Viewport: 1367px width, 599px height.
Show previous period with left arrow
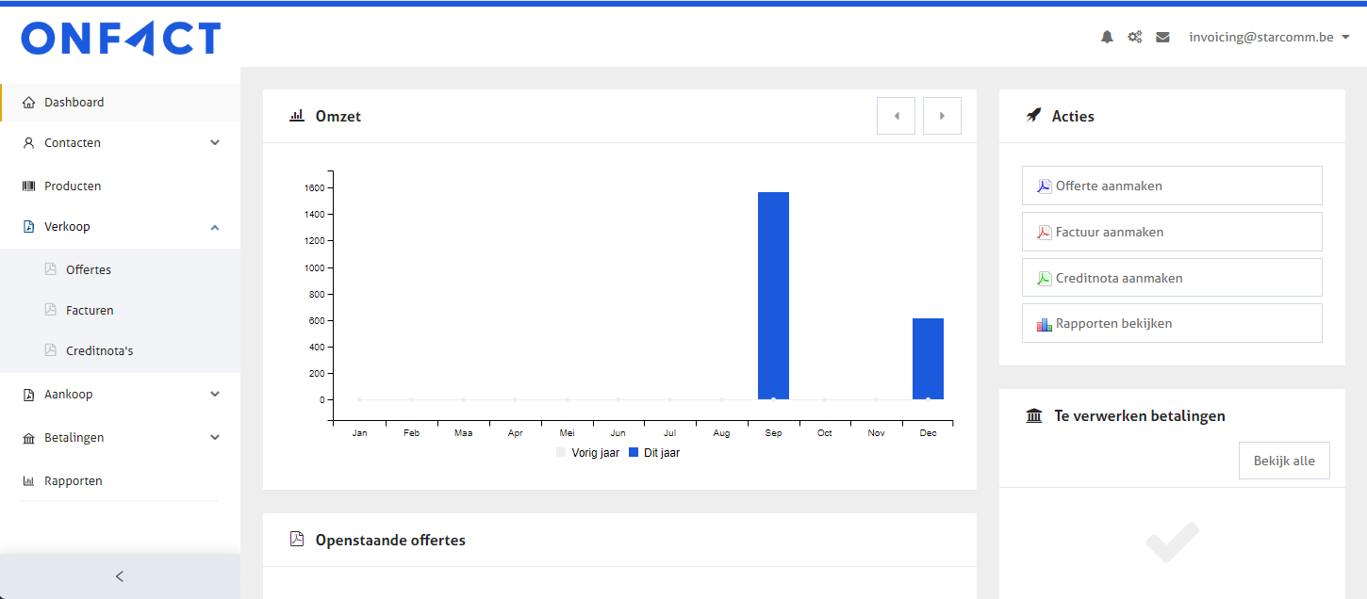coord(896,116)
